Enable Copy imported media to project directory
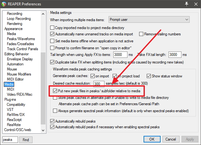This screenshot has width=201, height=145. pos(52,27)
